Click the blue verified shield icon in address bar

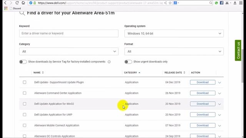click(31, 3)
